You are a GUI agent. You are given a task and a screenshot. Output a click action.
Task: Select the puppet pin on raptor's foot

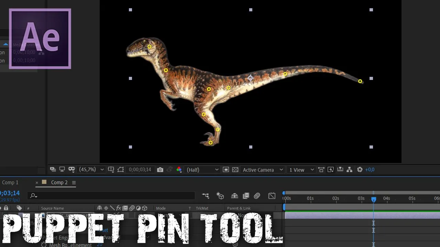211,143
